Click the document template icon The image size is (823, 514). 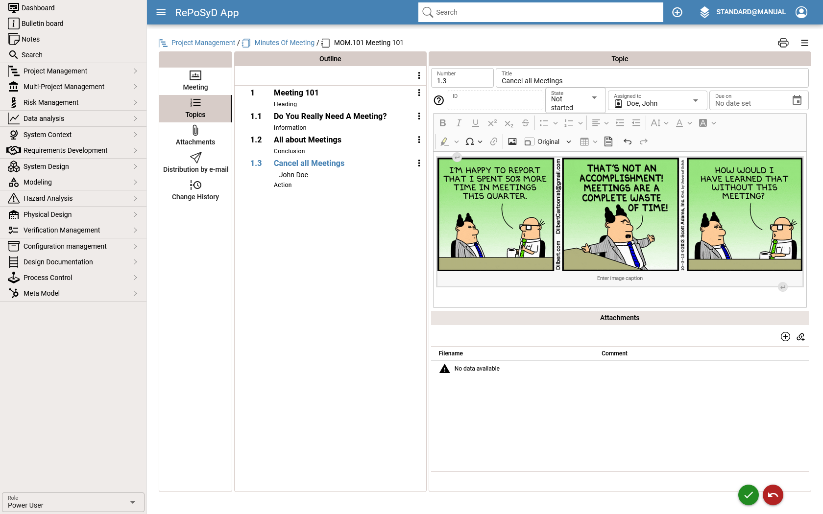click(x=608, y=141)
